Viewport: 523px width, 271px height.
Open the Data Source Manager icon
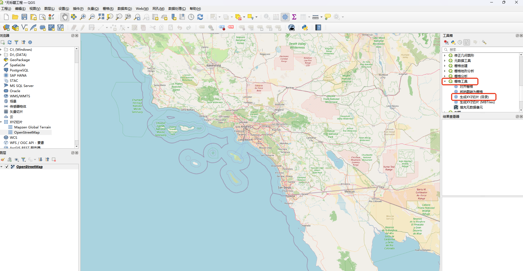(6, 28)
